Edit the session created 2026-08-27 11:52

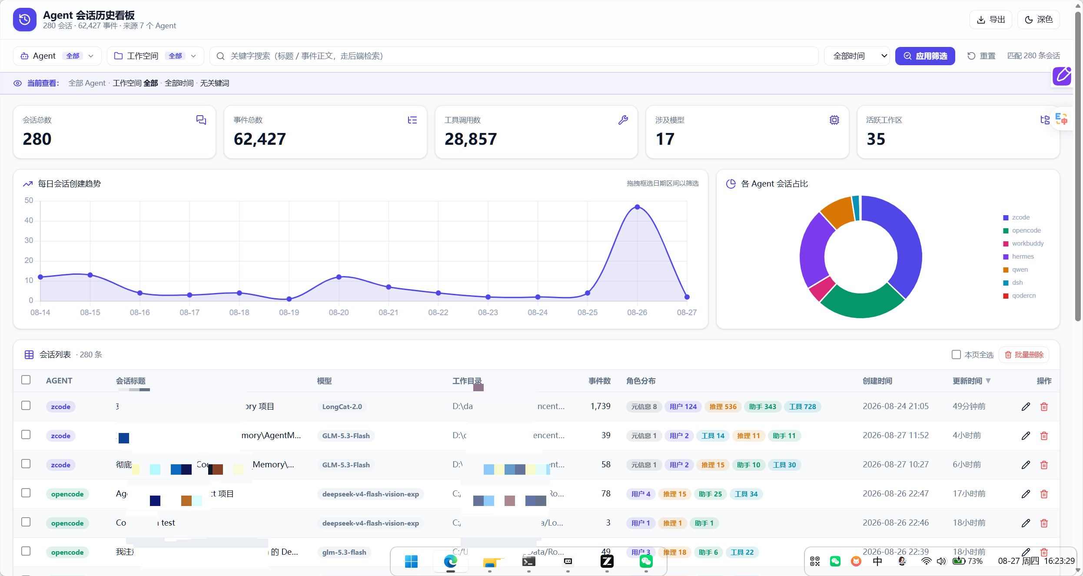pyautogui.click(x=1026, y=436)
